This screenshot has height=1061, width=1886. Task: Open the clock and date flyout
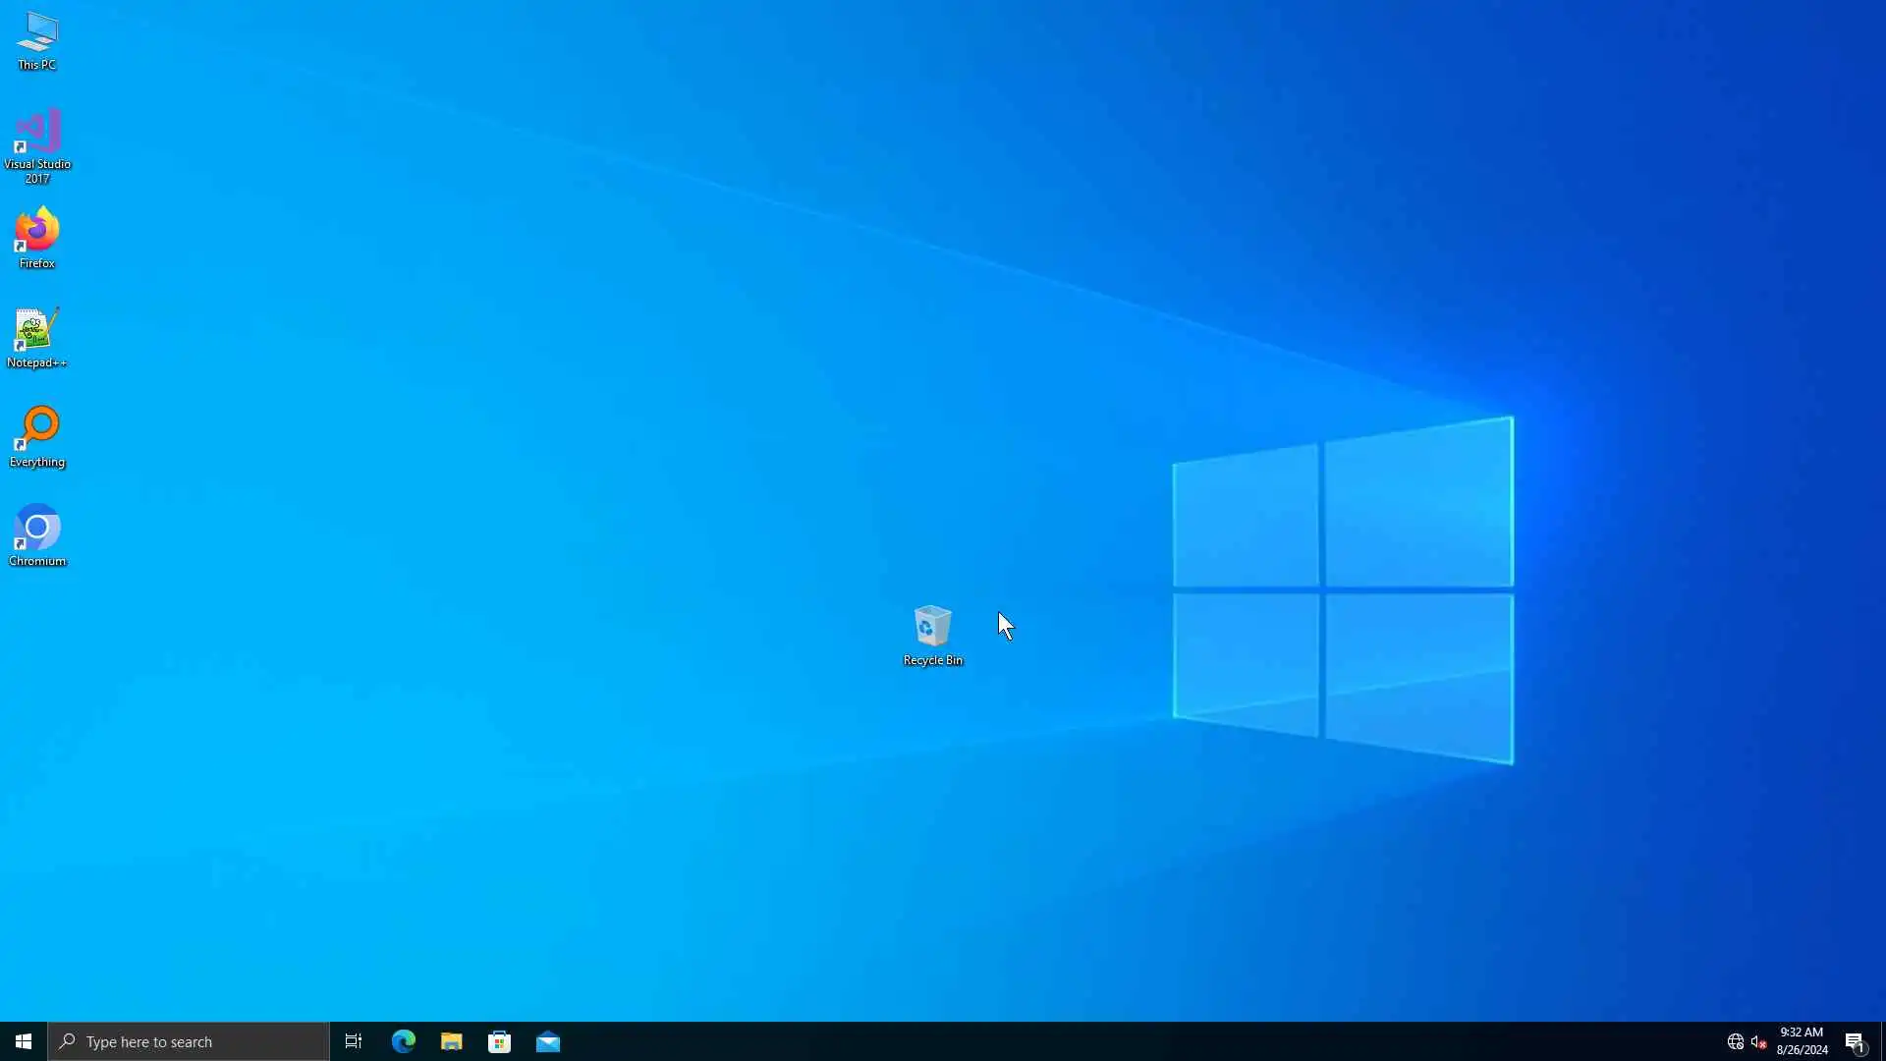tap(1802, 1041)
